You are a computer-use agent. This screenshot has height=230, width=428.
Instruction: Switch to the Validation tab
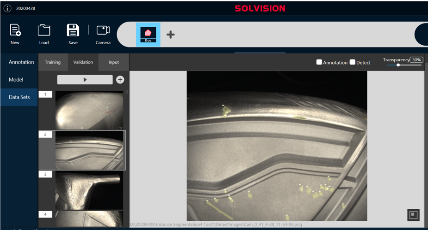pos(83,62)
